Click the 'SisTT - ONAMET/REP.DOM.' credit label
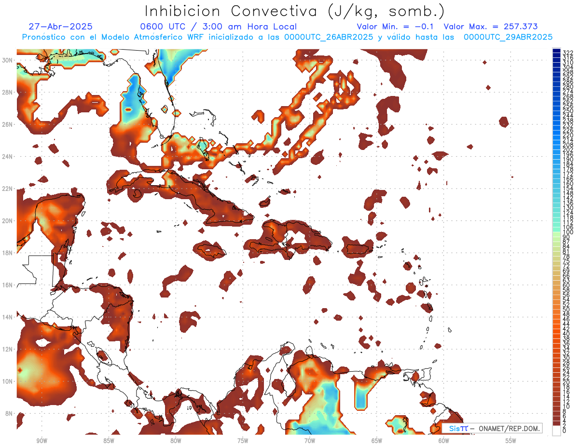This screenshot has width=579, height=447. pyautogui.click(x=493, y=428)
